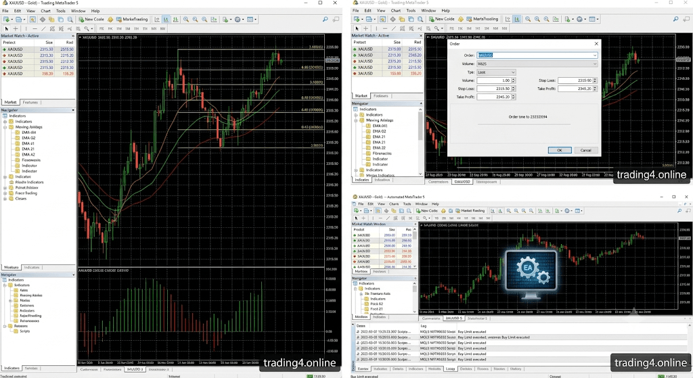This screenshot has width=693, height=378.
Task: Click Cancel in the Order dialog
Action: (x=586, y=150)
